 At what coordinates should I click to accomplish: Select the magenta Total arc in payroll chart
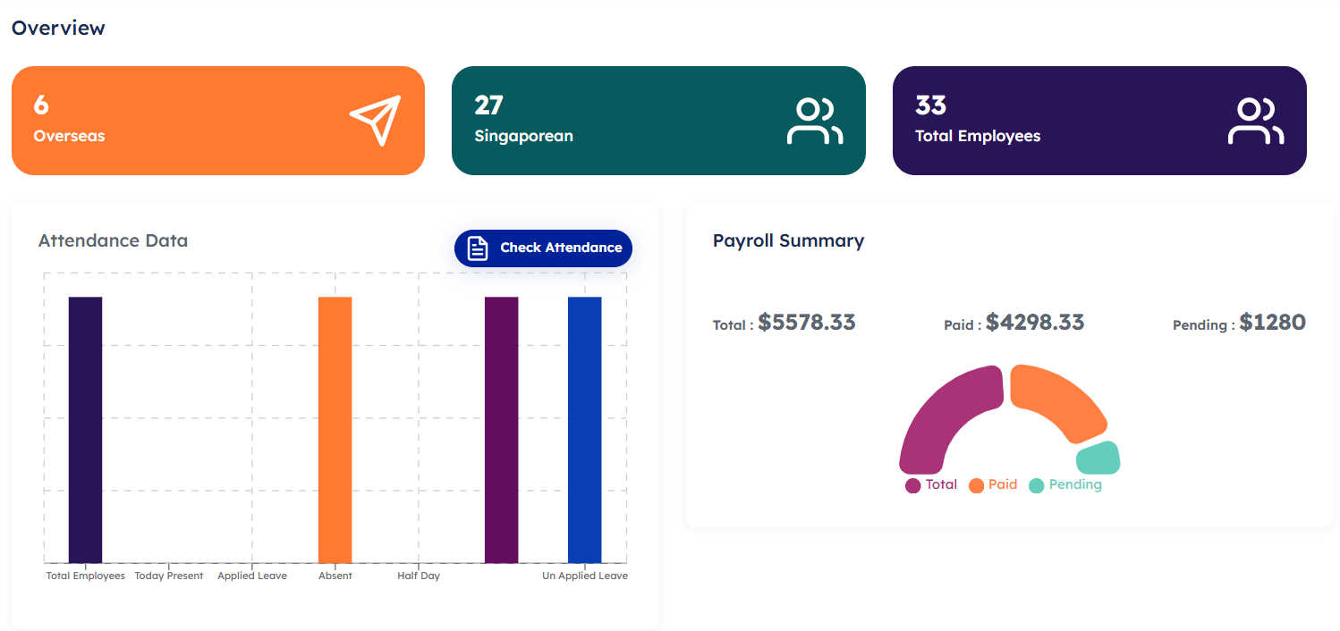click(x=939, y=420)
